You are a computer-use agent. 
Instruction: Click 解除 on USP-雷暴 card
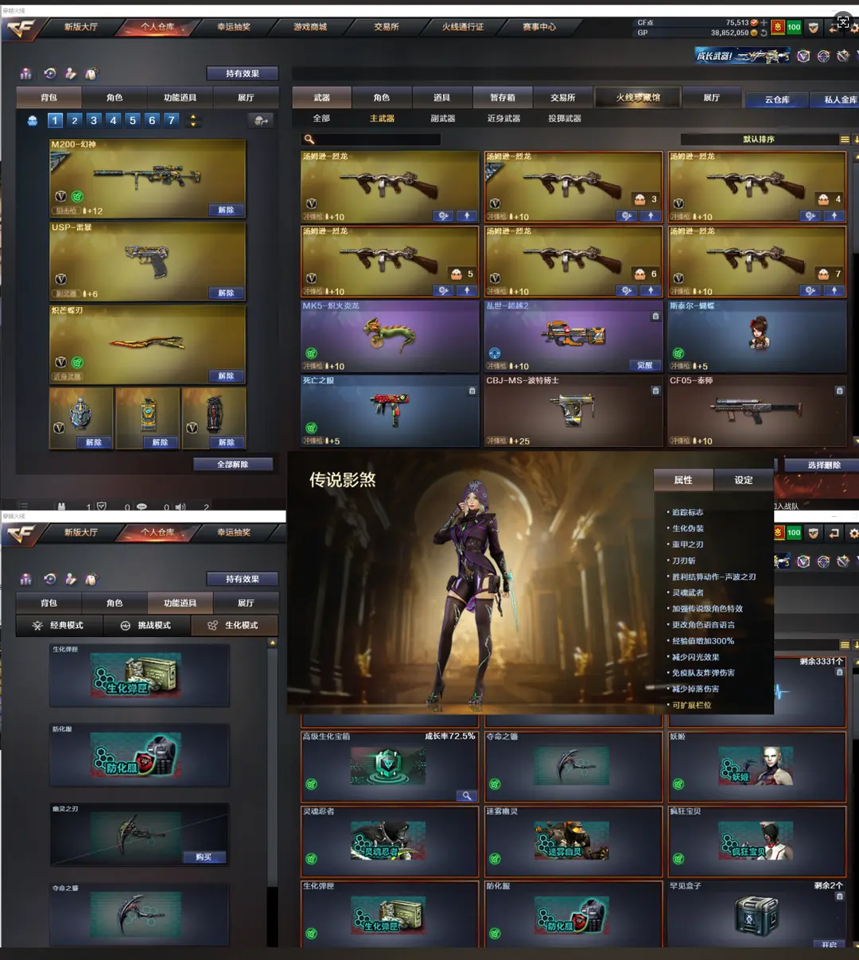(x=226, y=293)
